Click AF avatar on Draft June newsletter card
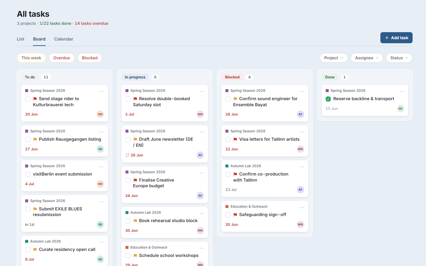Viewport: 426px width, 266px height. coord(200,155)
